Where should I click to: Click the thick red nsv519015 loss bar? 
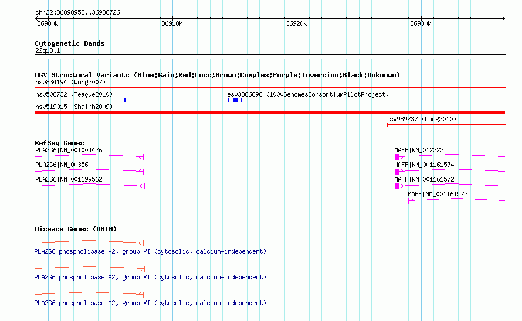(x=270, y=112)
